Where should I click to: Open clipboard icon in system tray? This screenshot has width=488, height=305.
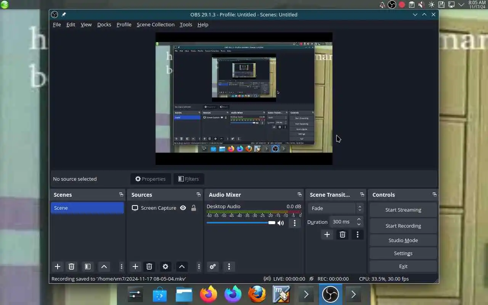(x=412, y=5)
